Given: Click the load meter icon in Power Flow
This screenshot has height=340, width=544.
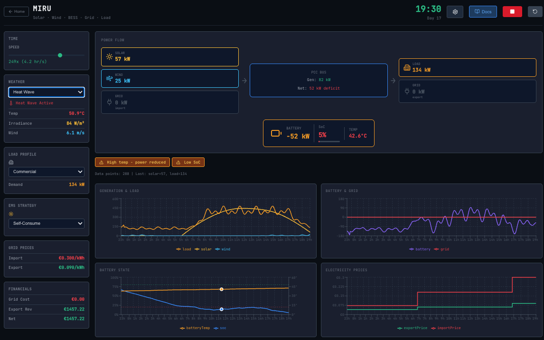Looking at the screenshot, I should 407,67.
